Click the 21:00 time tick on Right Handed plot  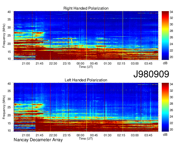(26, 63)
